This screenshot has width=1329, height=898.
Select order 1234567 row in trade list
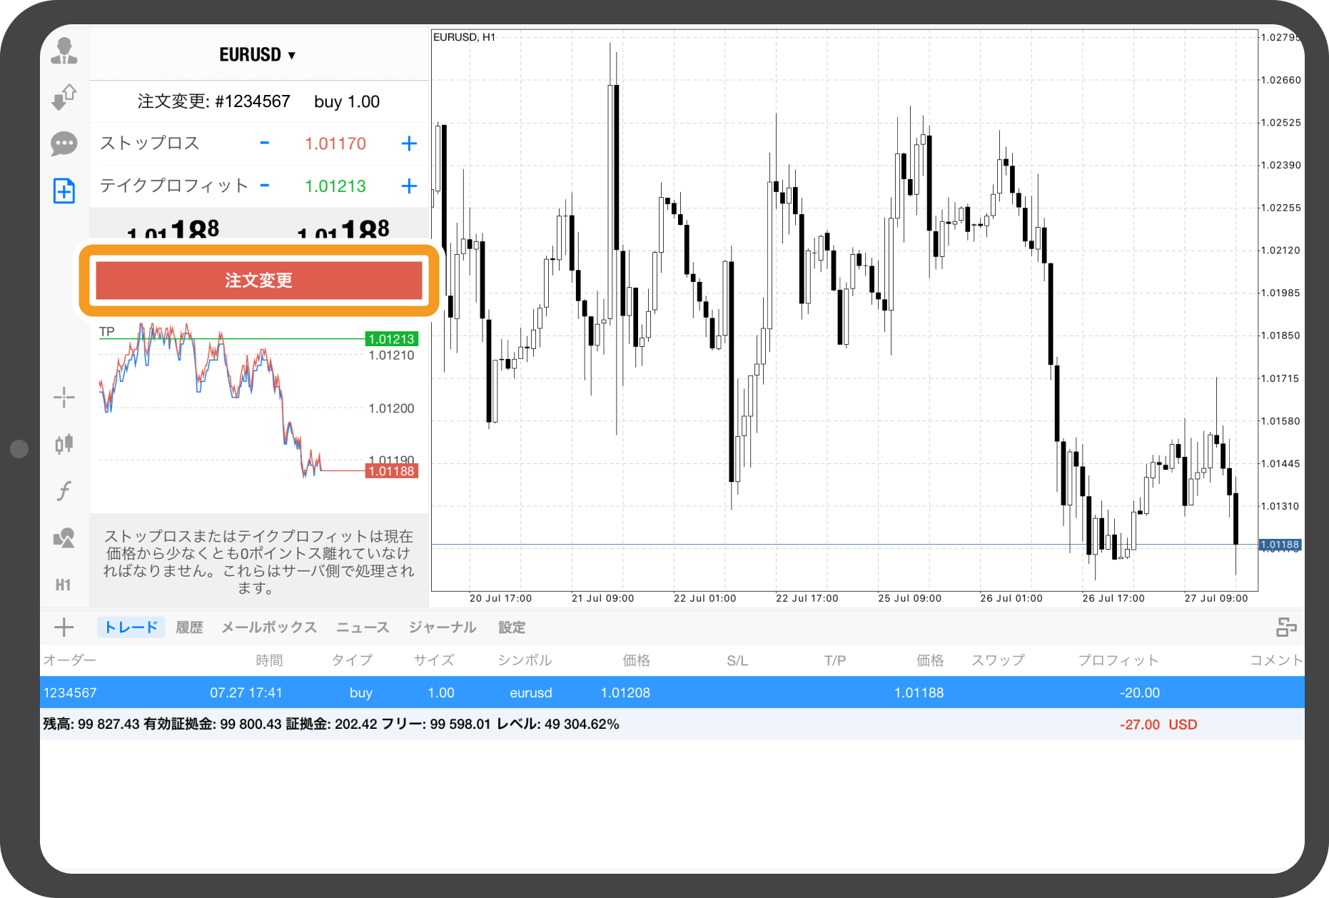672,692
